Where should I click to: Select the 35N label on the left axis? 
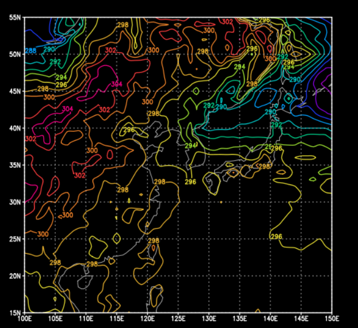click(x=15, y=165)
